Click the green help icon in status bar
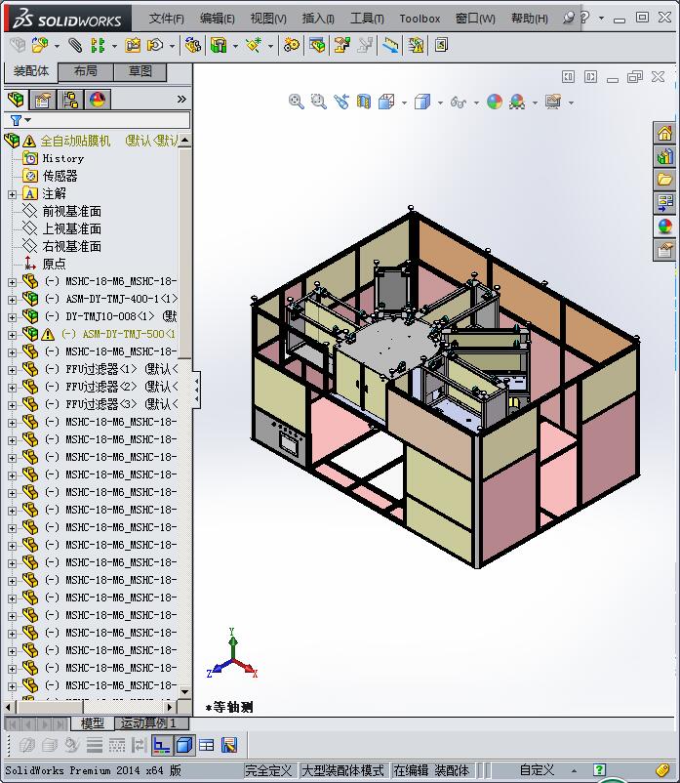This screenshot has height=783, width=680. click(x=599, y=770)
